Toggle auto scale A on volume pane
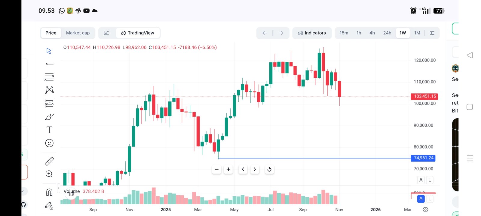The height and width of the screenshot is (216, 481). 421,199
